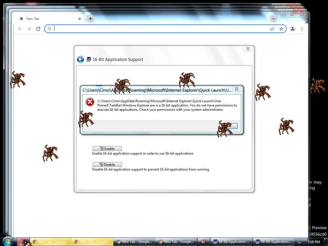Click the red error icon in the dialog
328x246 pixels.
tap(90, 102)
